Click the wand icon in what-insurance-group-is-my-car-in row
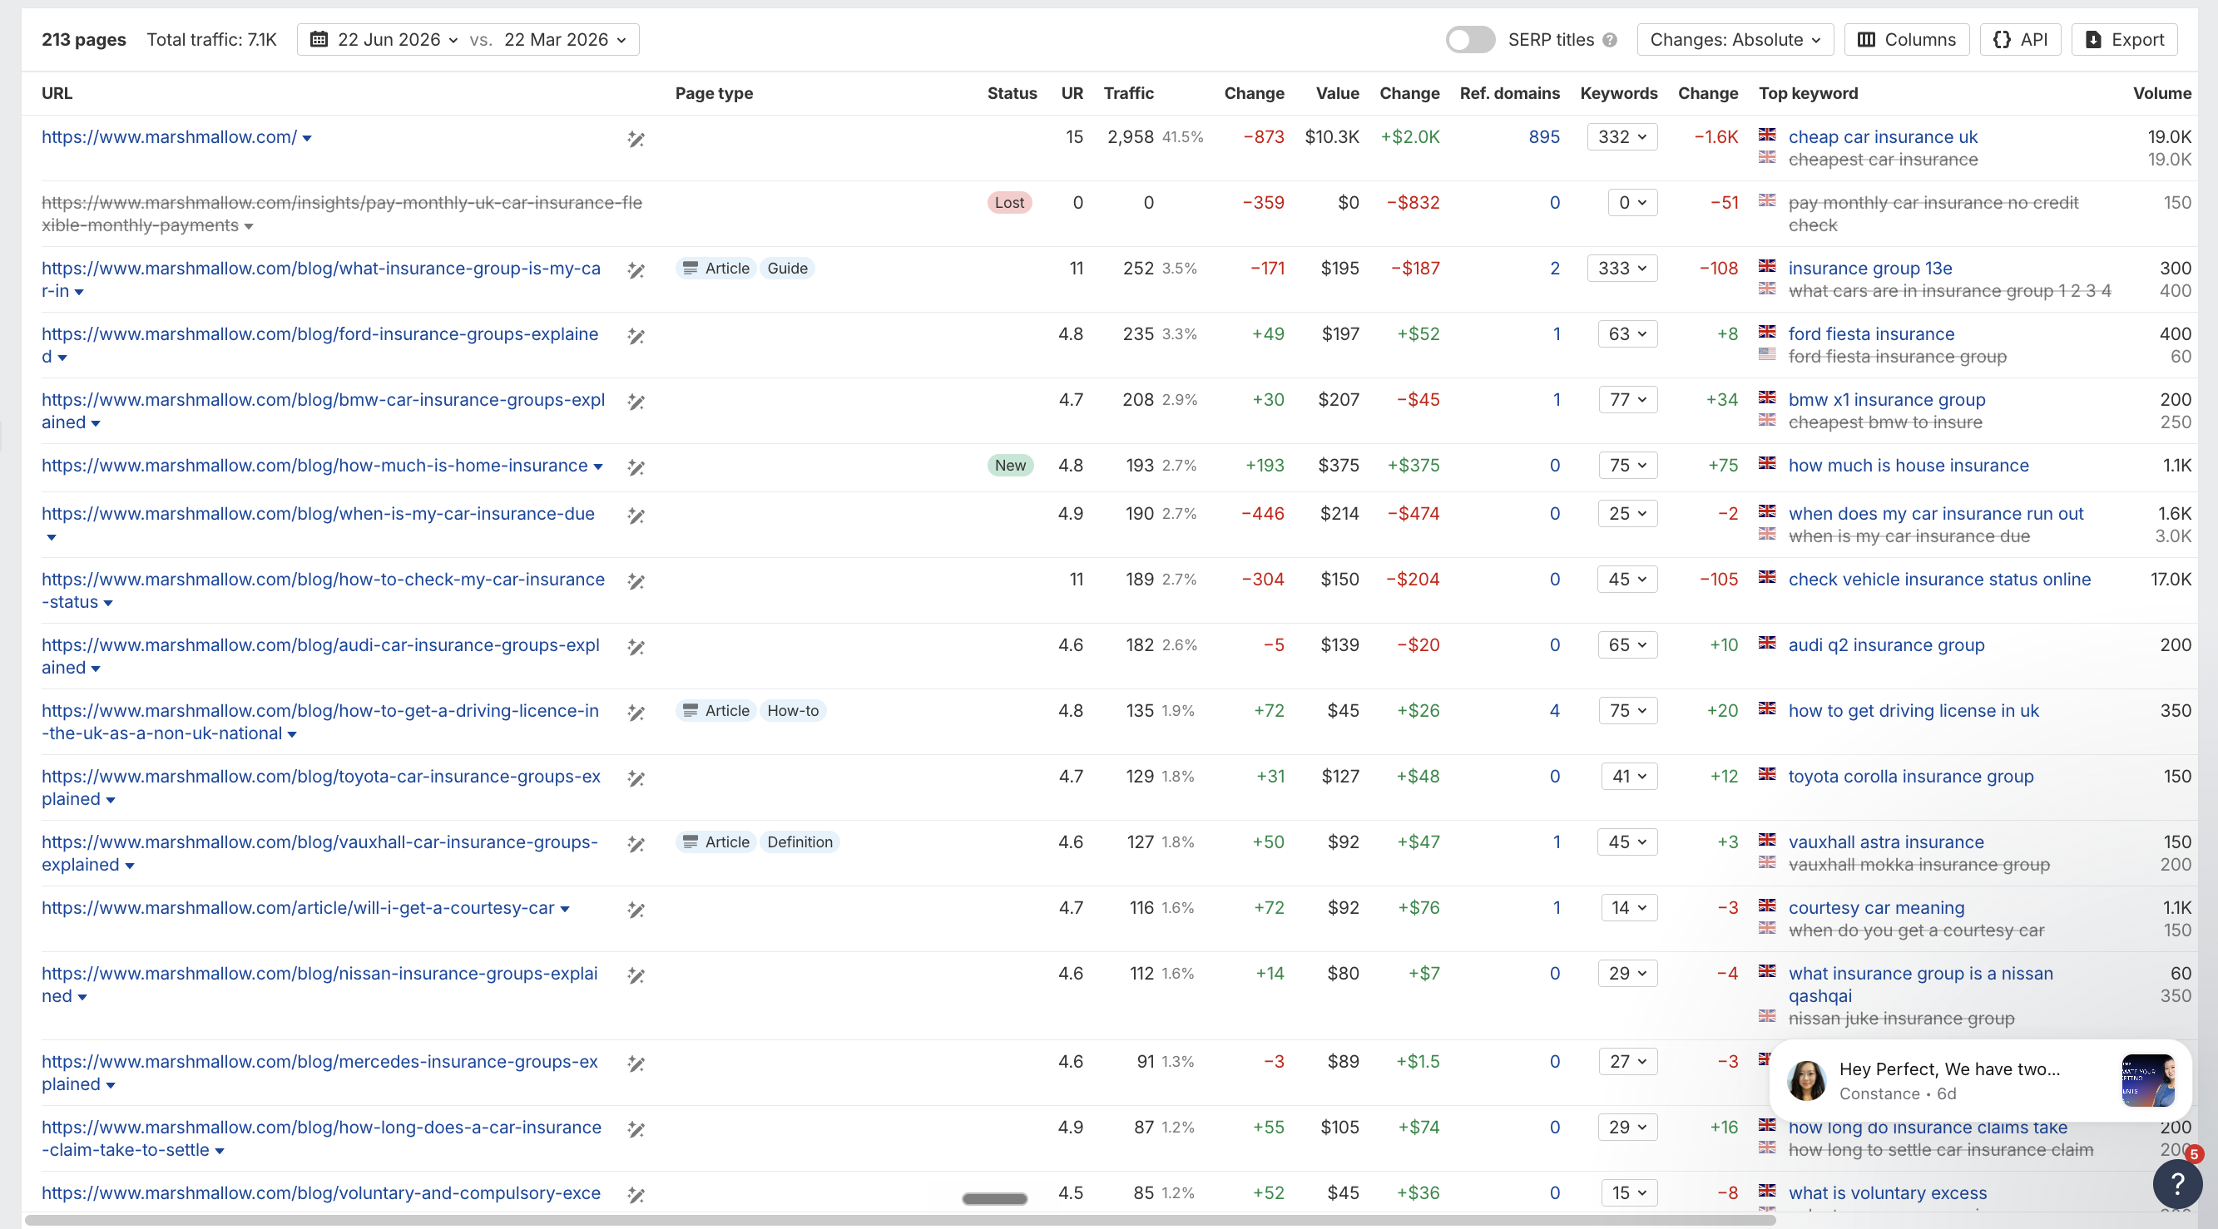The image size is (2218, 1229). (x=636, y=270)
